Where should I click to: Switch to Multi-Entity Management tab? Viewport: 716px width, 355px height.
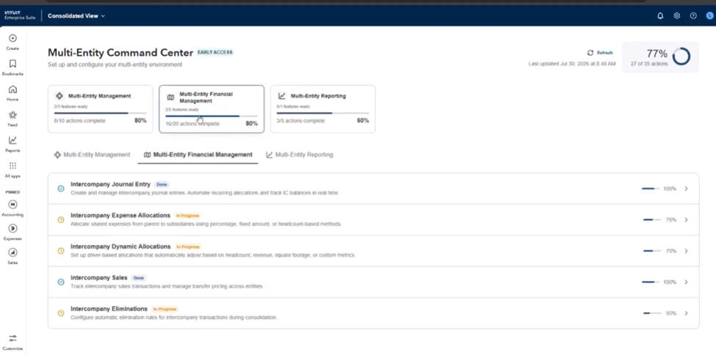pos(93,155)
